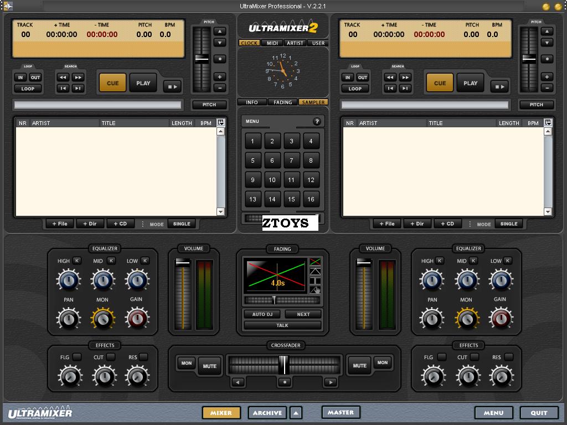Reset left deck pitch with dot button
This screenshot has width=567, height=425.
[x=220, y=59]
